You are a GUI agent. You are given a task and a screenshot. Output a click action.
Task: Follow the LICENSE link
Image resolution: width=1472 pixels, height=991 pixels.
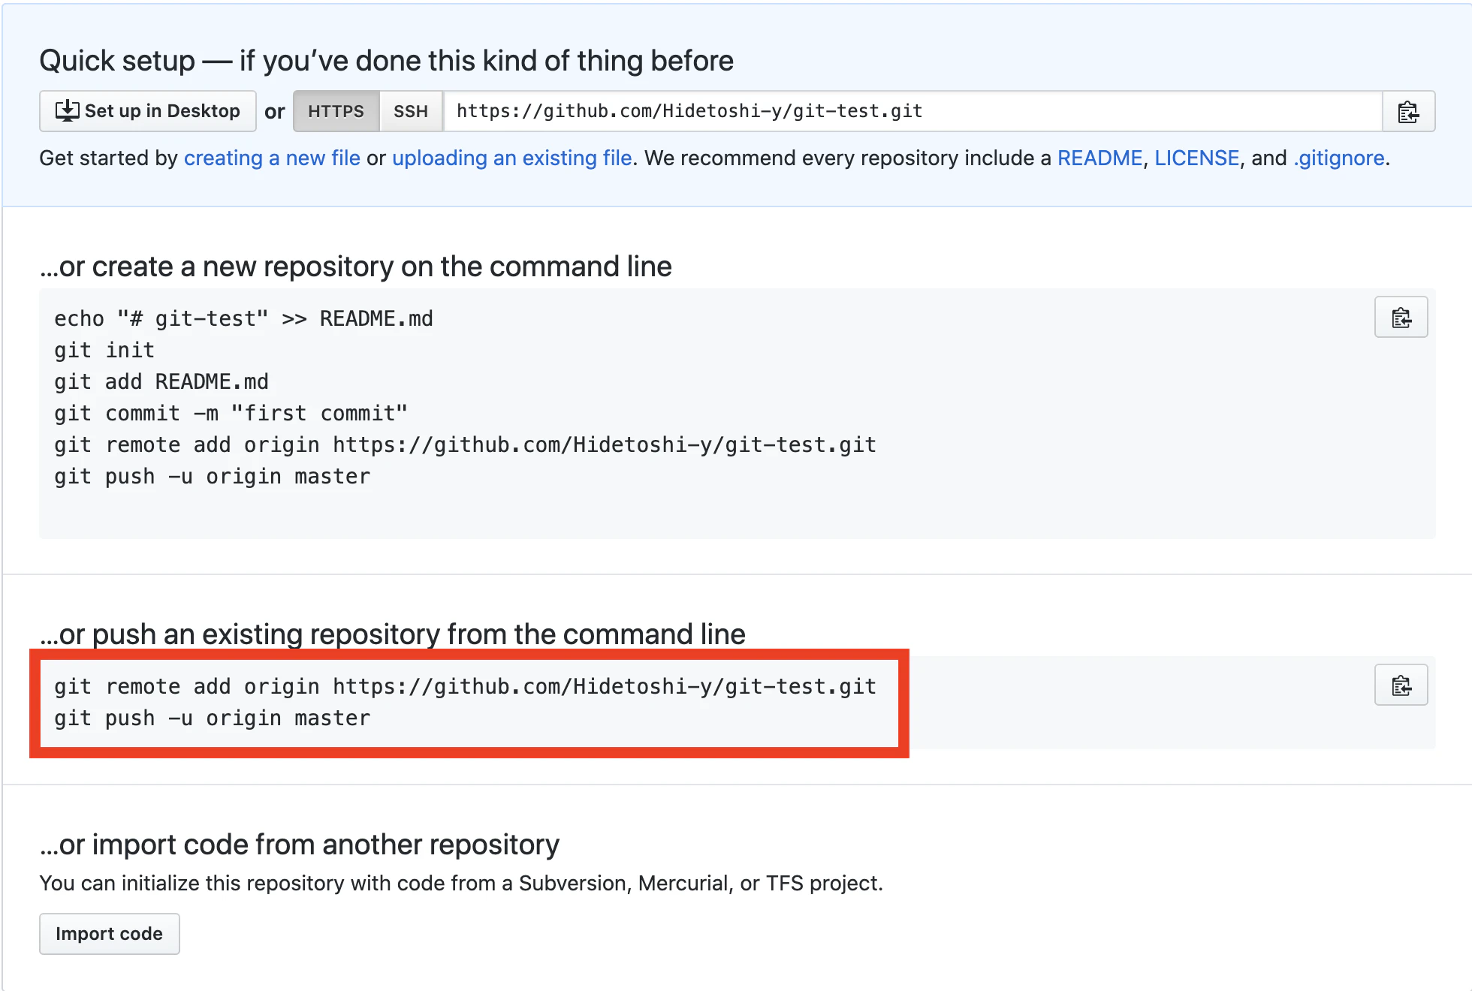click(1196, 158)
